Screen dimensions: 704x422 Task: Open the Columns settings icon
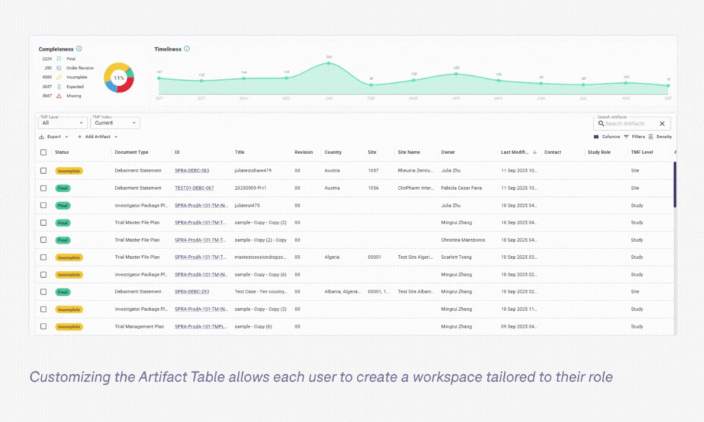pos(596,136)
